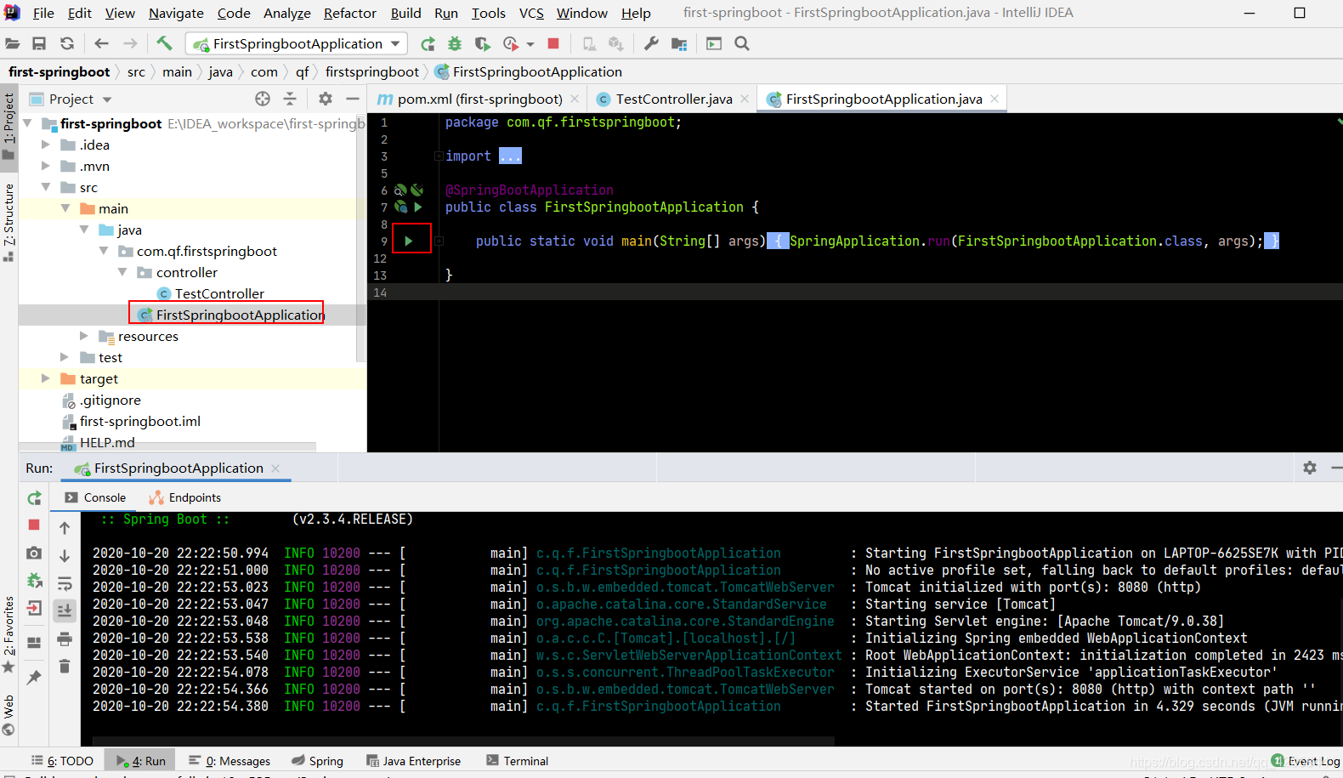The image size is (1343, 778).
Task: Open the Navigate menu
Action: tap(176, 13)
